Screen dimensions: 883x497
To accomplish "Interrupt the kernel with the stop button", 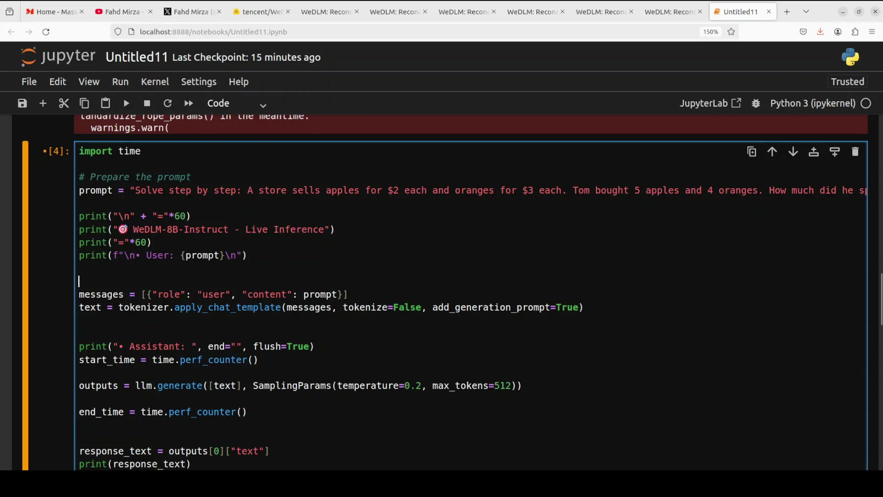I will (147, 104).
